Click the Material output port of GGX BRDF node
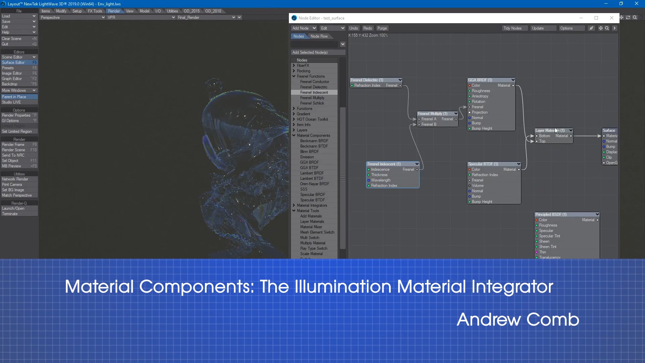 click(x=513, y=85)
